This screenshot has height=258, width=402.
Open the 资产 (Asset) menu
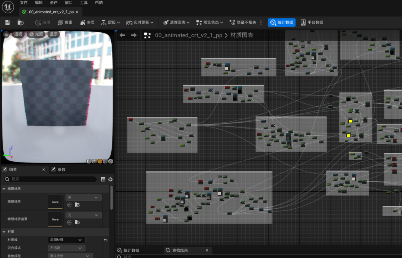pos(54,3)
